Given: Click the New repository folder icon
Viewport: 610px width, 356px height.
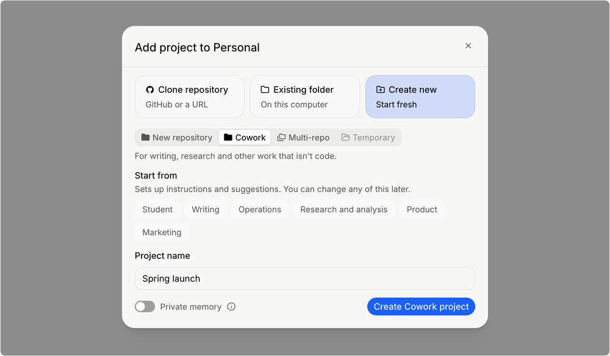Looking at the screenshot, I should [146, 137].
